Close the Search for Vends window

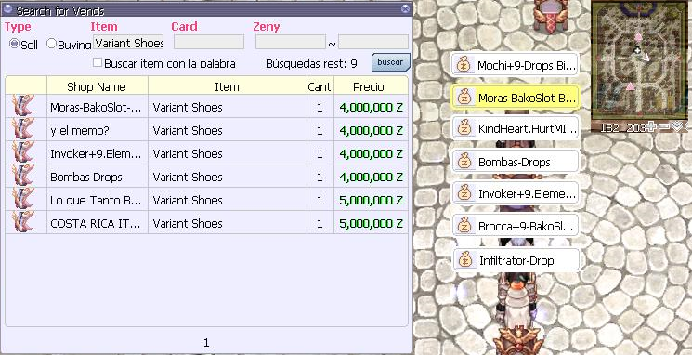pyautogui.click(x=405, y=9)
